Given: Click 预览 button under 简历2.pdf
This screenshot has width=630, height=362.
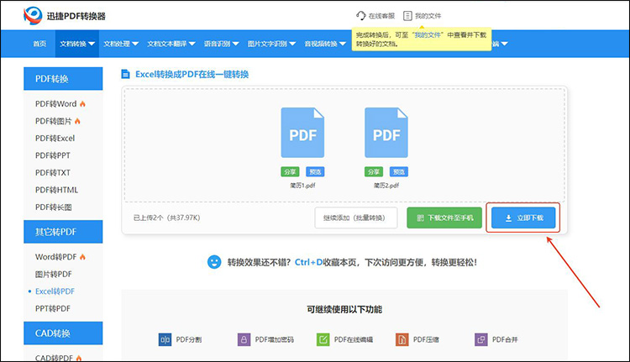Looking at the screenshot, I should coord(398,172).
